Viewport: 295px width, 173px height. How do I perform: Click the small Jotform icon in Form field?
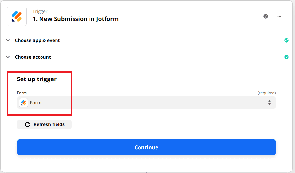coord(24,103)
